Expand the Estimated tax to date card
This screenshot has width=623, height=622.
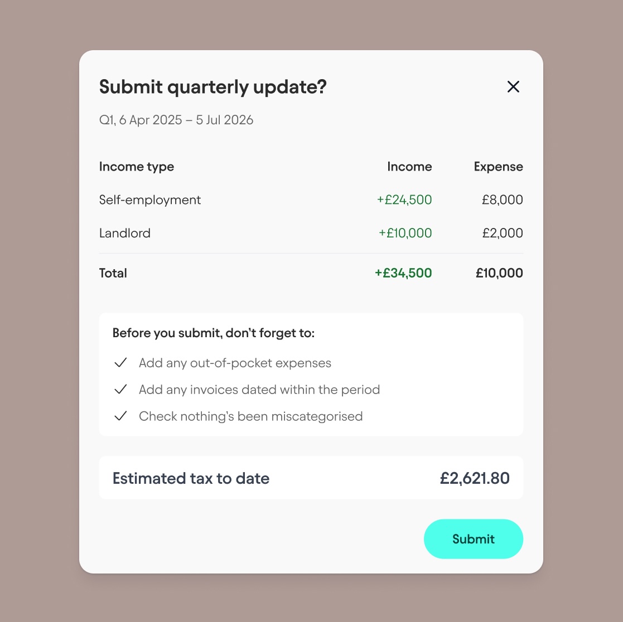coord(311,478)
